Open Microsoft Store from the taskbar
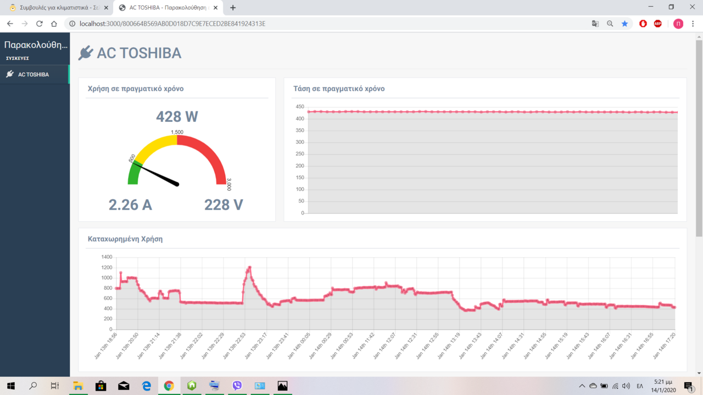 pos(101,386)
